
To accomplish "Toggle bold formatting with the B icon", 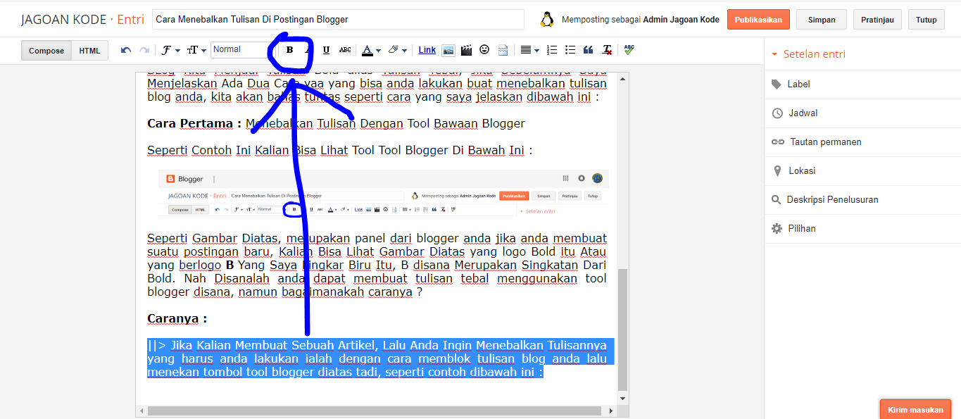I will 290,49.
